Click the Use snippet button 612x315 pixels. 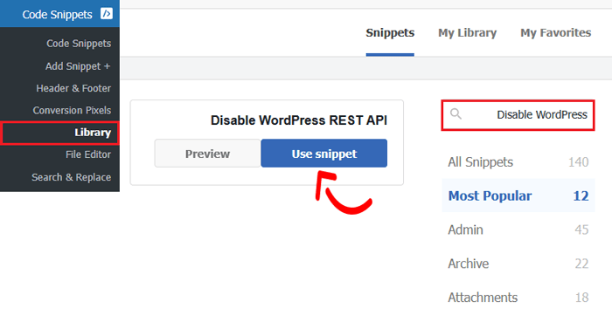point(324,154)
